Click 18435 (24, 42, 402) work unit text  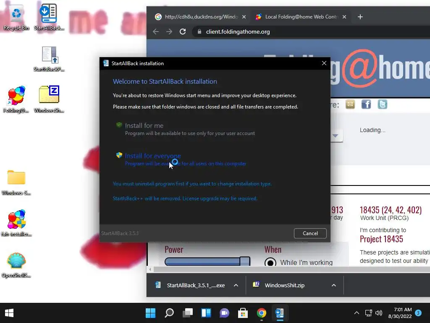tap(391, 210)
